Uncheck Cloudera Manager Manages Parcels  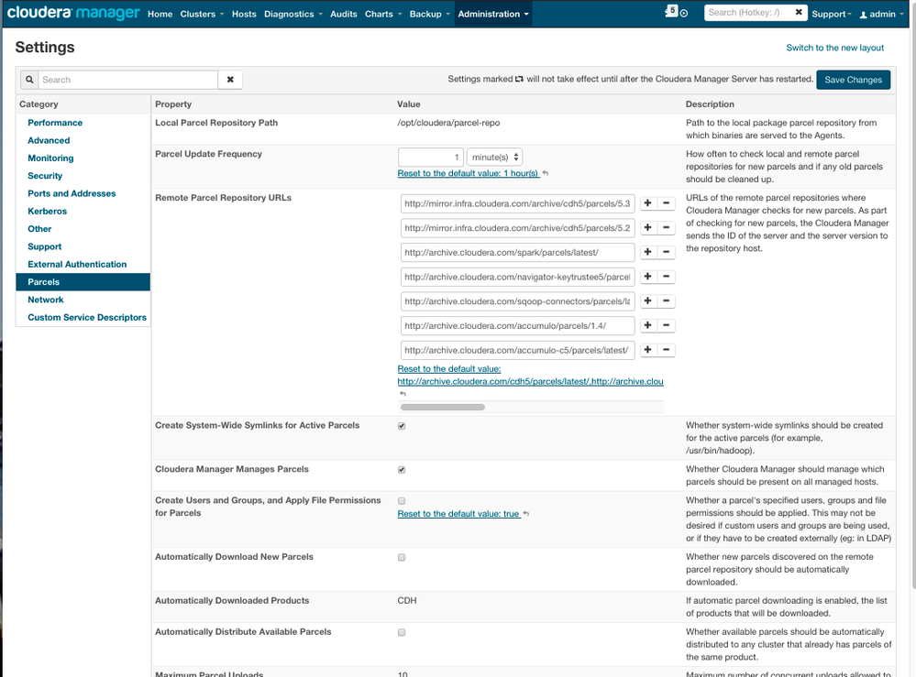tap(402, 470)
